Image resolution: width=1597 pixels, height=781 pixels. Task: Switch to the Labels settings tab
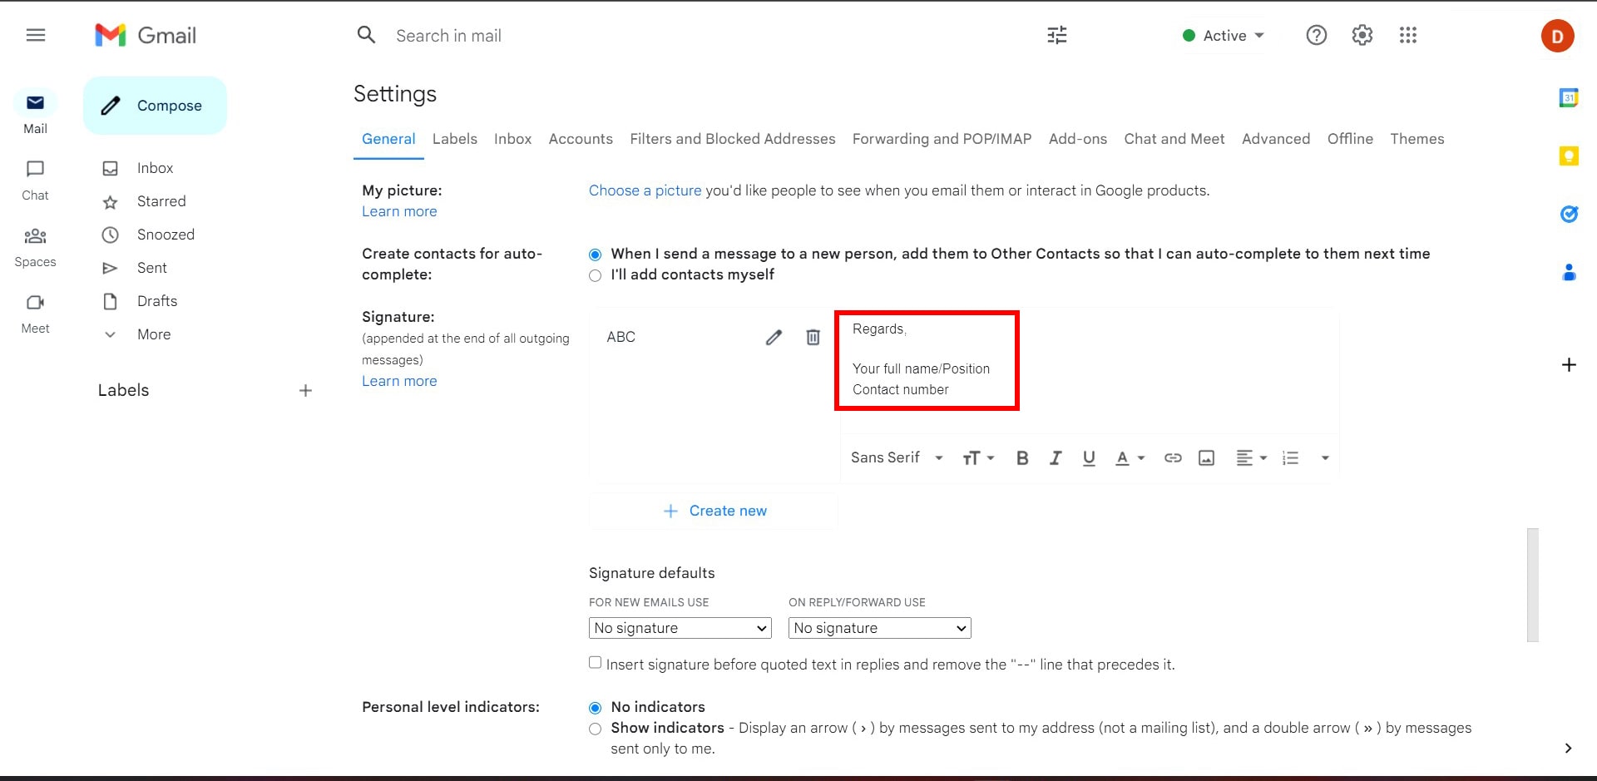[x=455, y=139]
